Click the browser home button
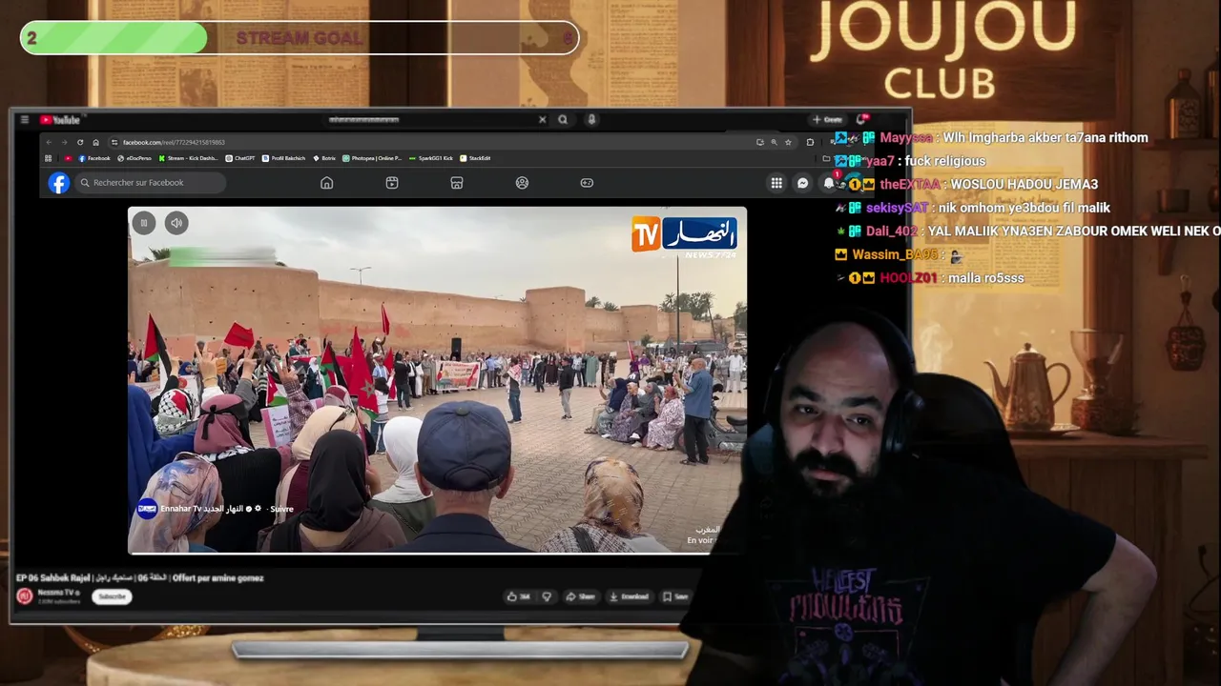This screenshot has width=1221, height=686. pos(95,142)
